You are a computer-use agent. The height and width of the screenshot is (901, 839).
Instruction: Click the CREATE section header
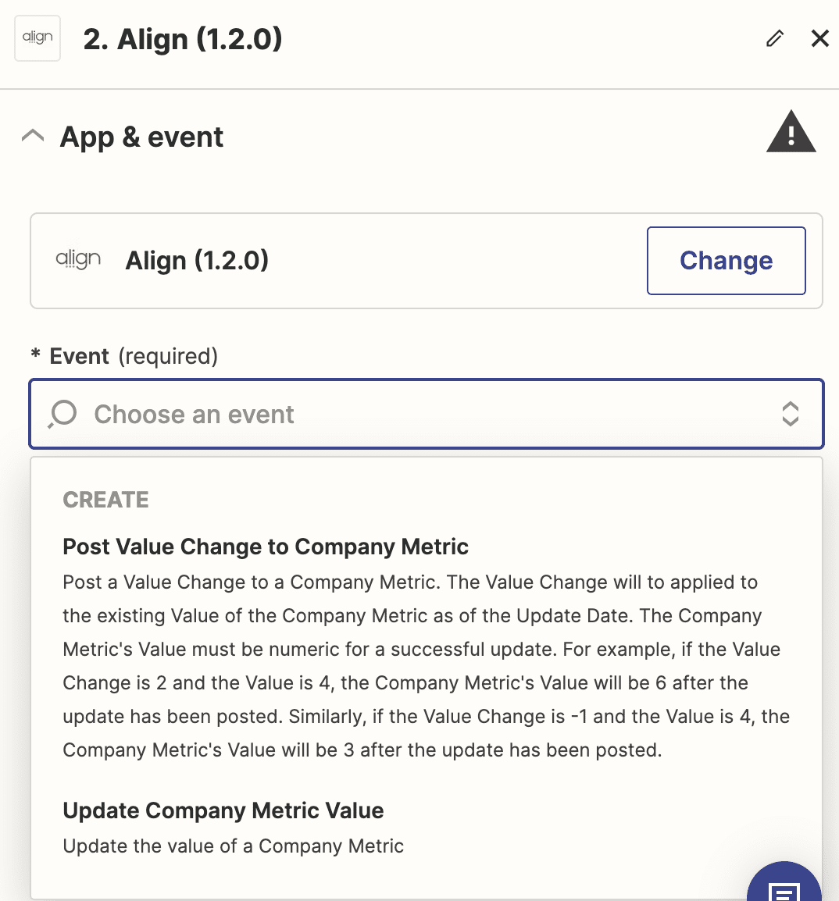pos(105,500)
